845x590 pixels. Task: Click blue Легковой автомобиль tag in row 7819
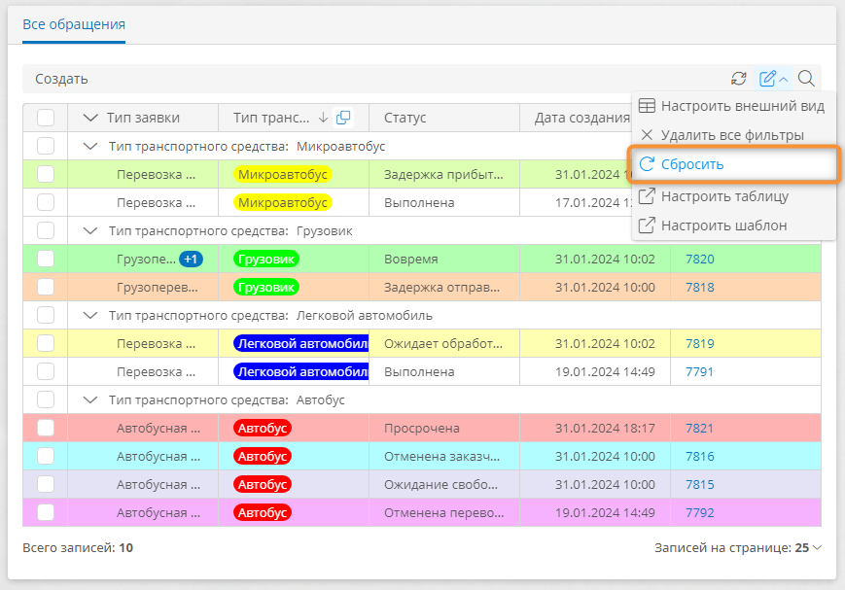tap(301, 343)
